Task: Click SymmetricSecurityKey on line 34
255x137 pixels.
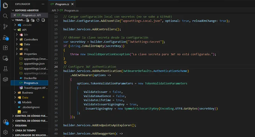Action: [x=141, y=108]
